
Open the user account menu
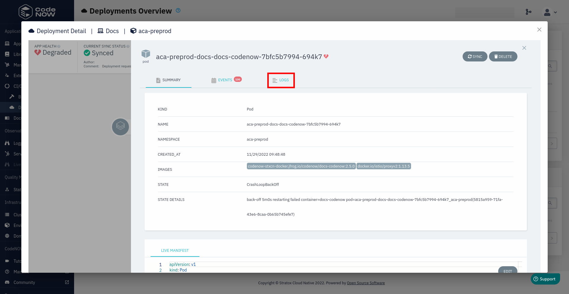coord(550,12)
